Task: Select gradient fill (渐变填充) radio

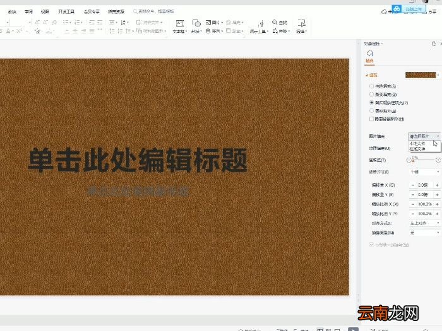Action: 371,95
